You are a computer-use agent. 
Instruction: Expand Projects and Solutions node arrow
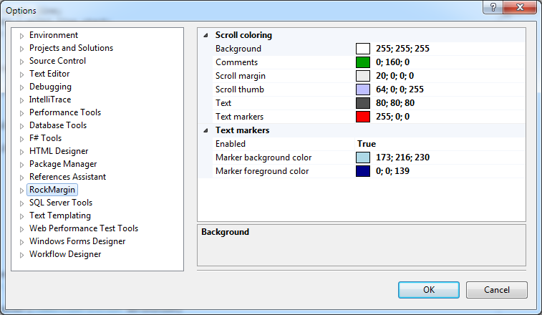pos(21,49)
